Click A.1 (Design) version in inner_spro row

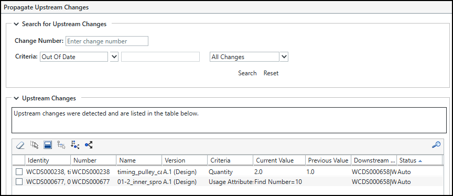(180, 182)
